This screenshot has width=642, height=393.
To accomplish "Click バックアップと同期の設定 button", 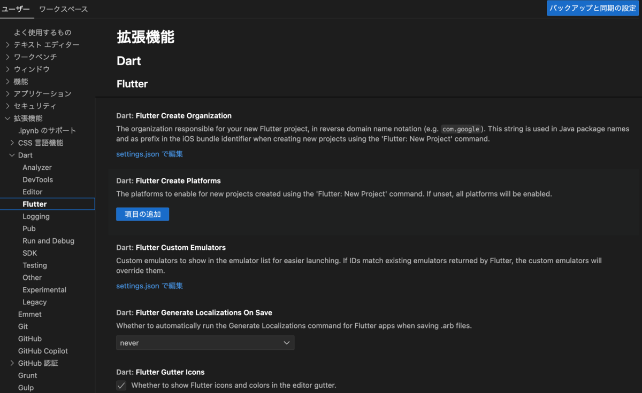I will click(593, 8).
